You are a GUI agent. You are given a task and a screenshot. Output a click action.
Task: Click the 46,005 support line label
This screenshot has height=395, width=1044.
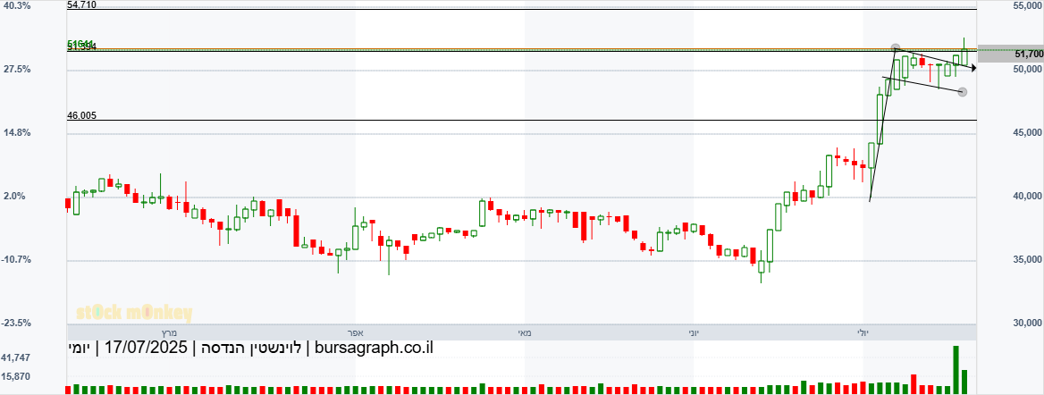click(82, 116)
